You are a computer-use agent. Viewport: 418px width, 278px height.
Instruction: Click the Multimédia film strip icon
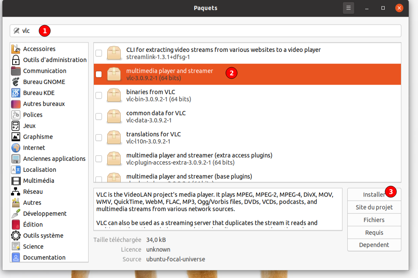pyautogui.click(x=16, y=181)
